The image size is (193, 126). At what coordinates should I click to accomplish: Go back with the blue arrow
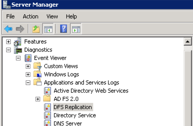tap(8, 29)
